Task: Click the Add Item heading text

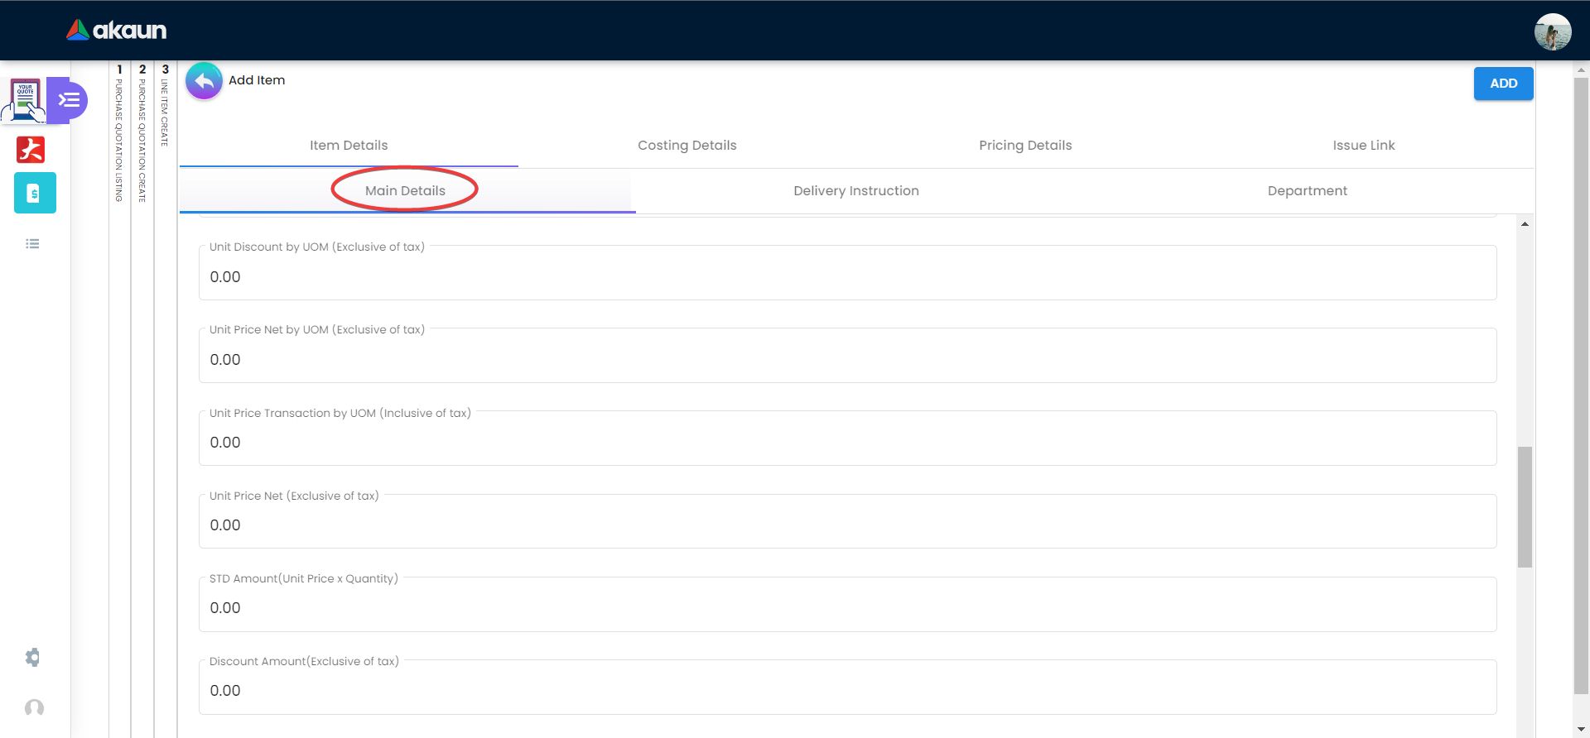Action: point(257,80)
